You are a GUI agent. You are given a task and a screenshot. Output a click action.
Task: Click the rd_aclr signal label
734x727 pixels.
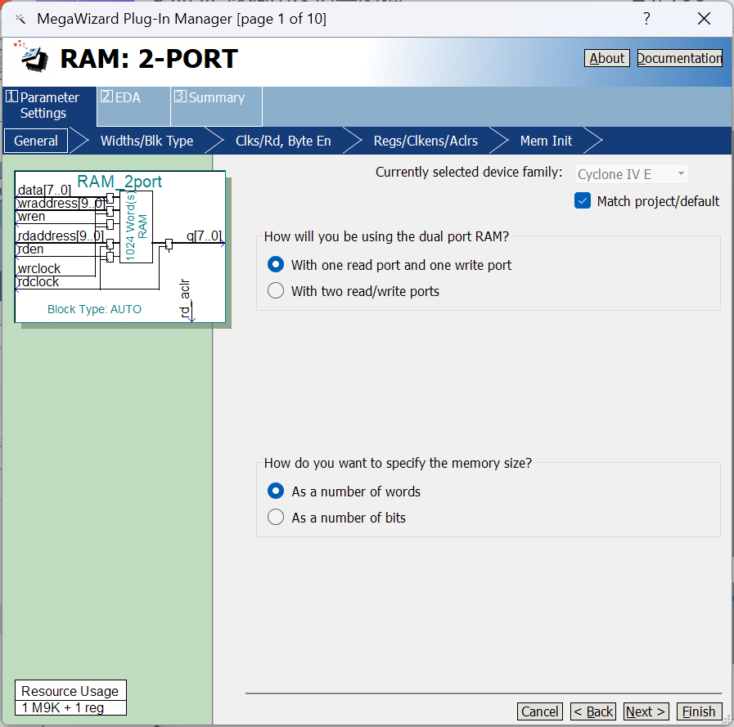(184, 298)
